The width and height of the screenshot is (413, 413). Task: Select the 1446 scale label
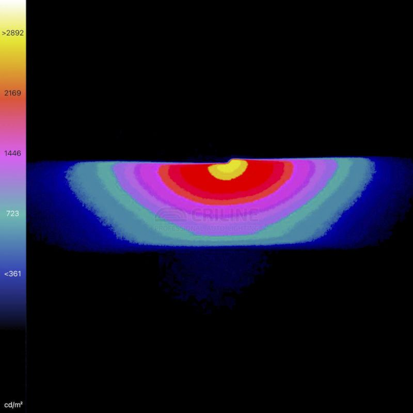13,153
